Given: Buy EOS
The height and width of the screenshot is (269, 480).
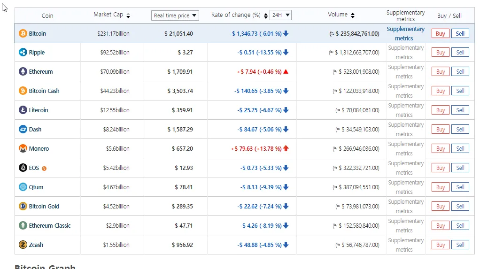Looking at the screenshot, I should (441, 168).
